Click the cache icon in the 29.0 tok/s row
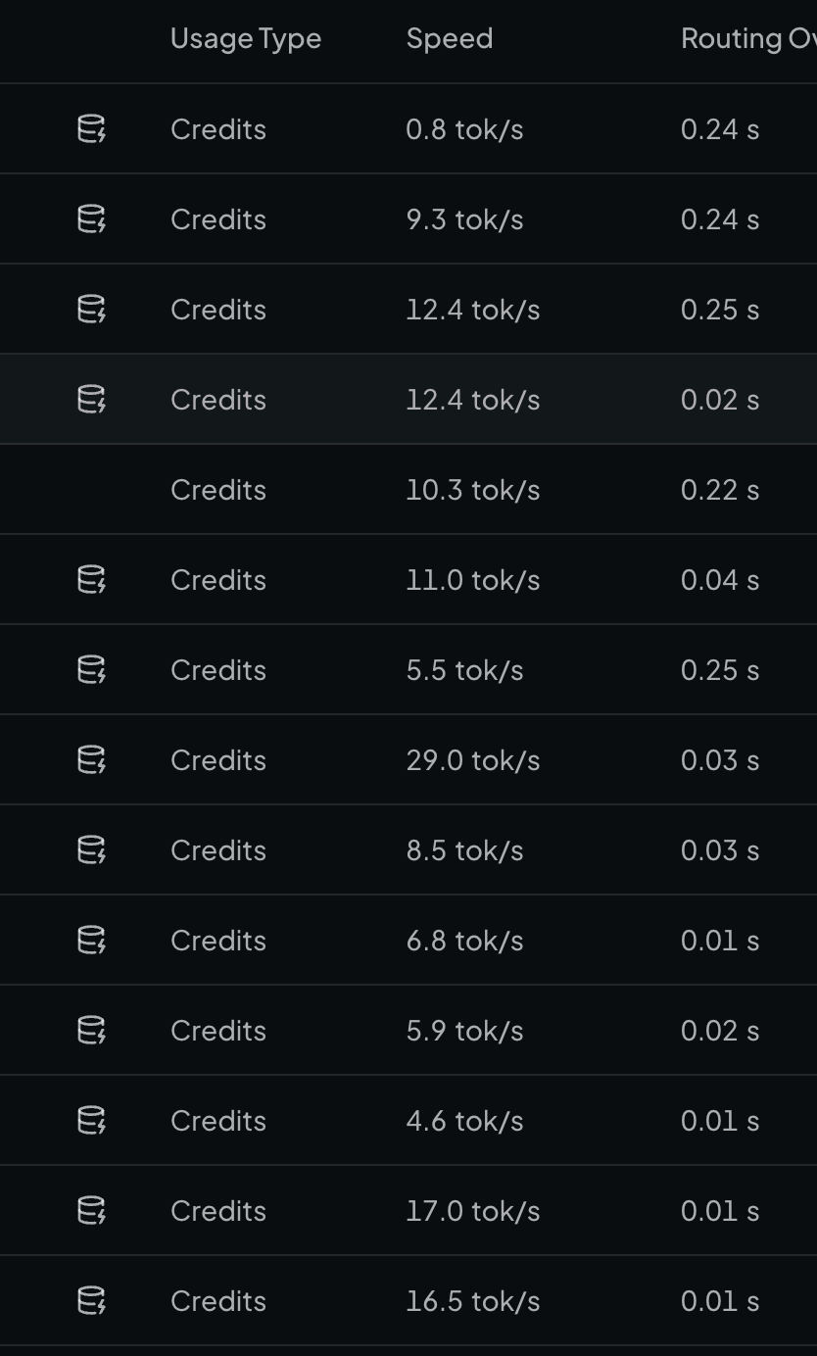Screen dimensions: 817x1356 click(91, 760)
